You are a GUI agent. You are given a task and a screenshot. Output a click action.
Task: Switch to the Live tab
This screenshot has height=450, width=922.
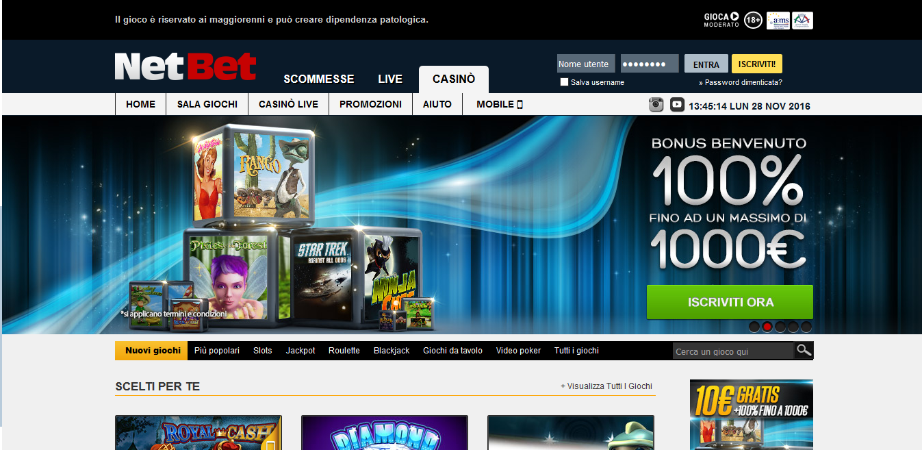tap(390, 79)
